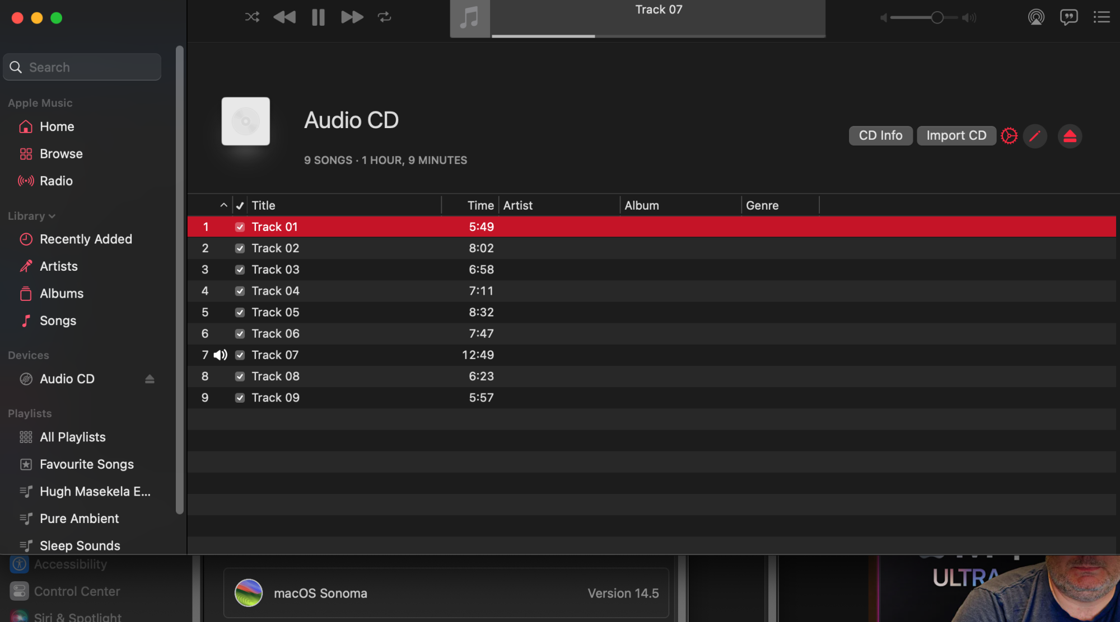Eject disc with red eject button
Screen dimensions: 1120x622
coord(1070,136)
